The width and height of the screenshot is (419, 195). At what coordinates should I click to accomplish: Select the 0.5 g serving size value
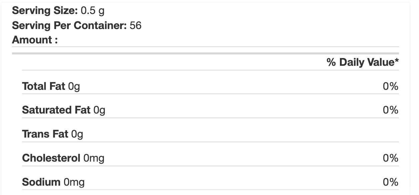click(93, 11)
